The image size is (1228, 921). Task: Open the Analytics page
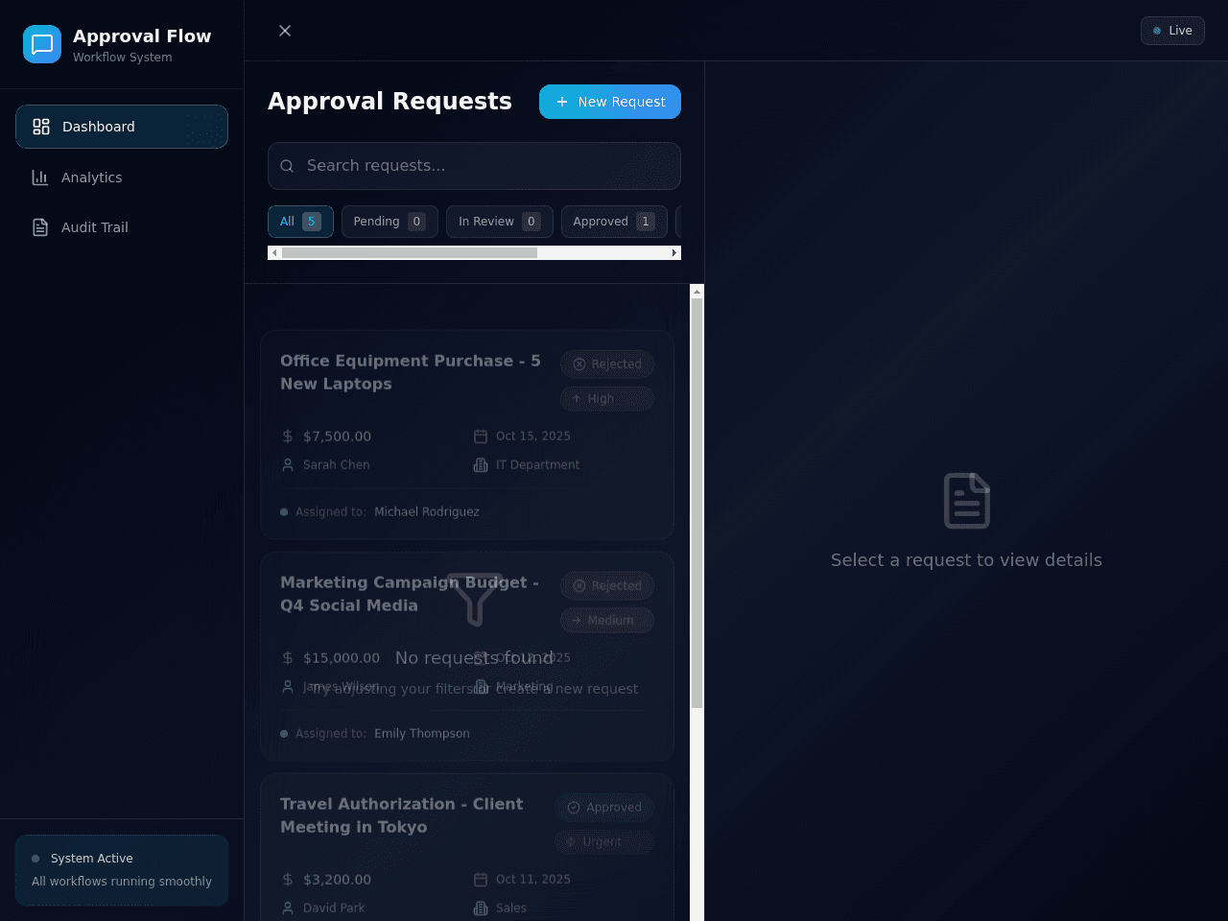[x=122, y=177]
